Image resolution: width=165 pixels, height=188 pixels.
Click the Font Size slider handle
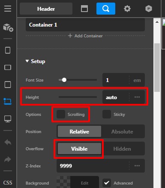pos(64,80)
